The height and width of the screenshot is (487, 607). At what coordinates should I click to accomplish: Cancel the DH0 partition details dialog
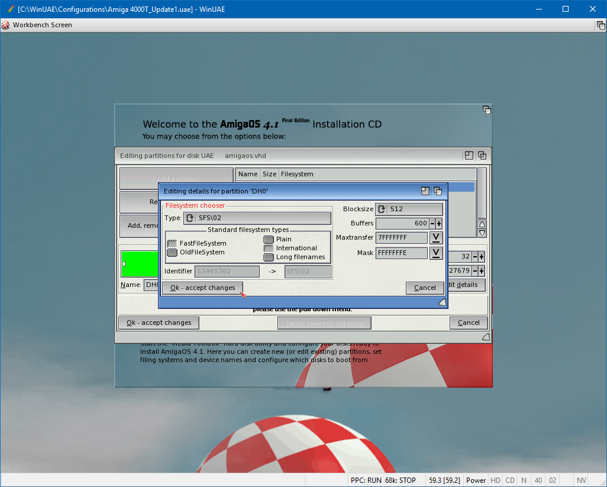[425, 288]
